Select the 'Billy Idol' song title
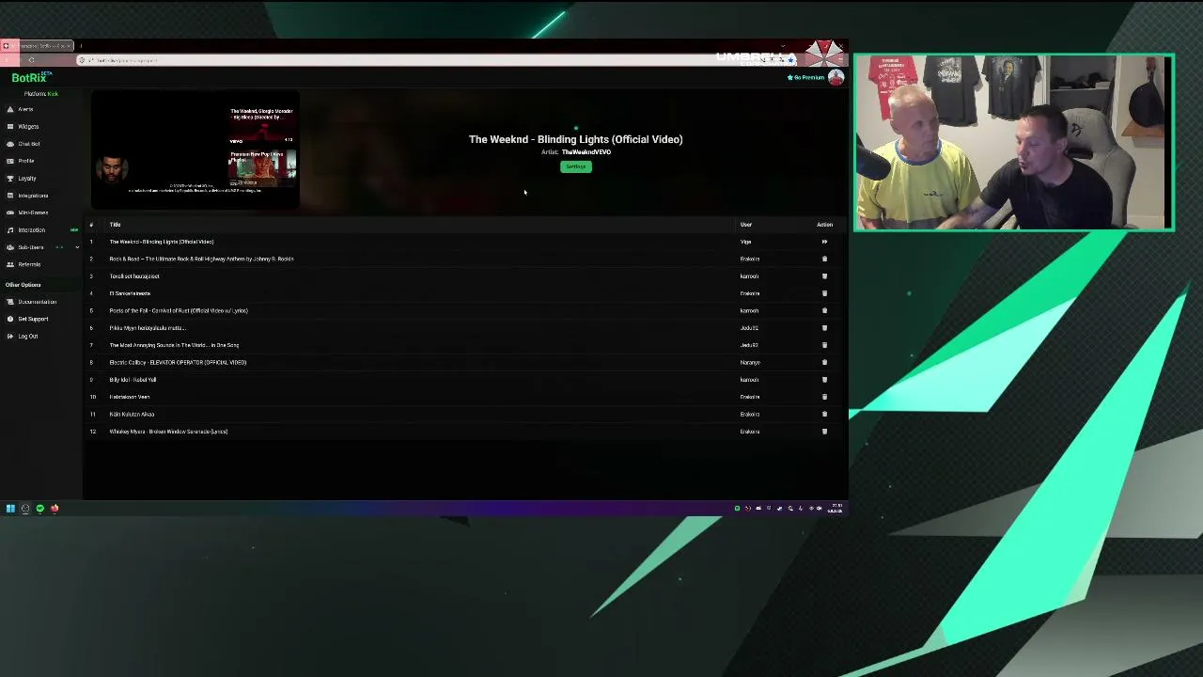 click(x=133, y=380)
